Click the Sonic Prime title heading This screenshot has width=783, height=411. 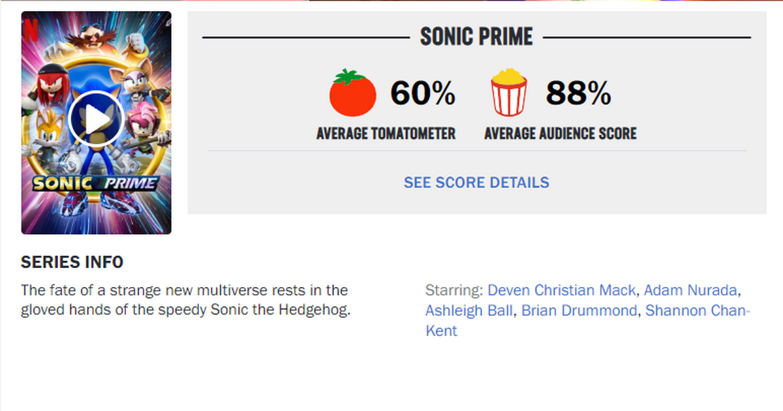[x=476, y=37]
